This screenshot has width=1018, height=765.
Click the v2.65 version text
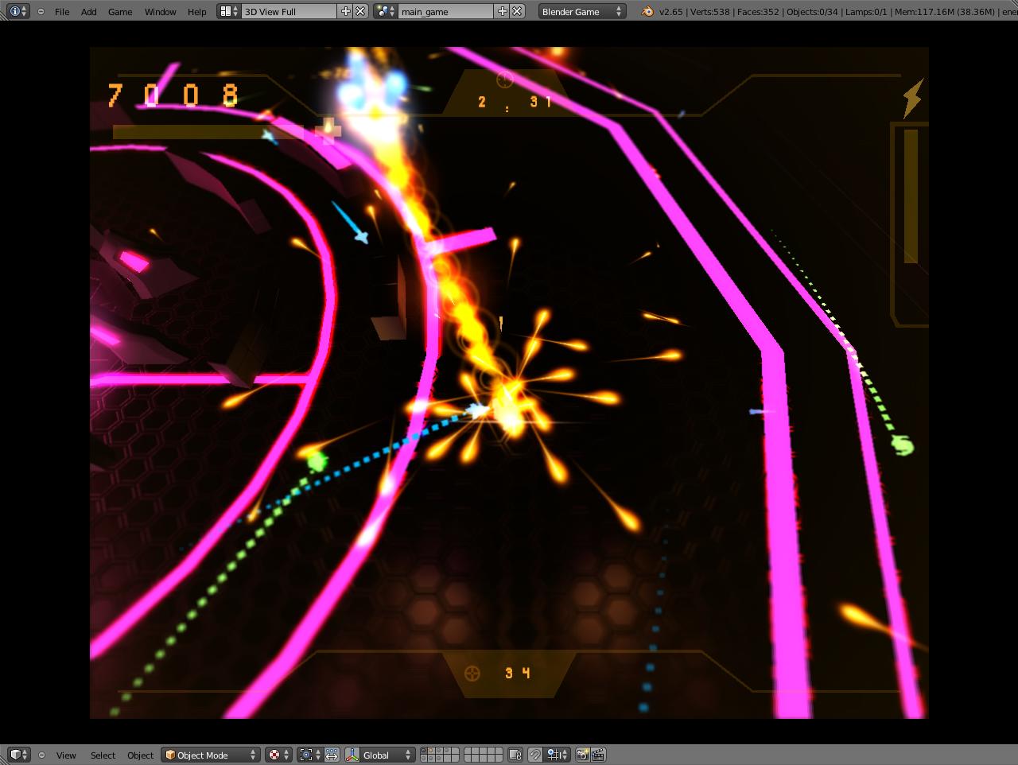[671, 12]
